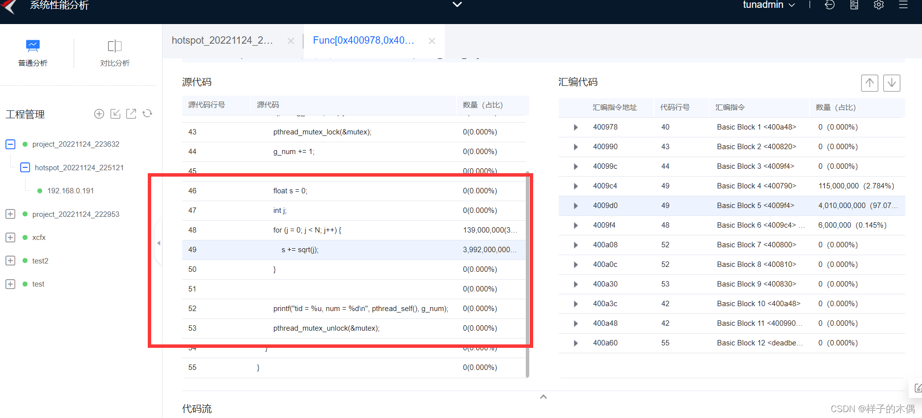Collapse hotspot_20221124_225121 tree node

pyautogui.click(x=25, y=167)
